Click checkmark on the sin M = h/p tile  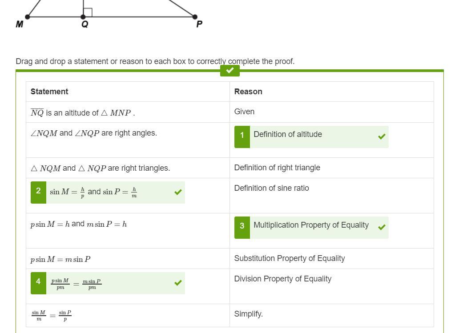tap(178, 192)
